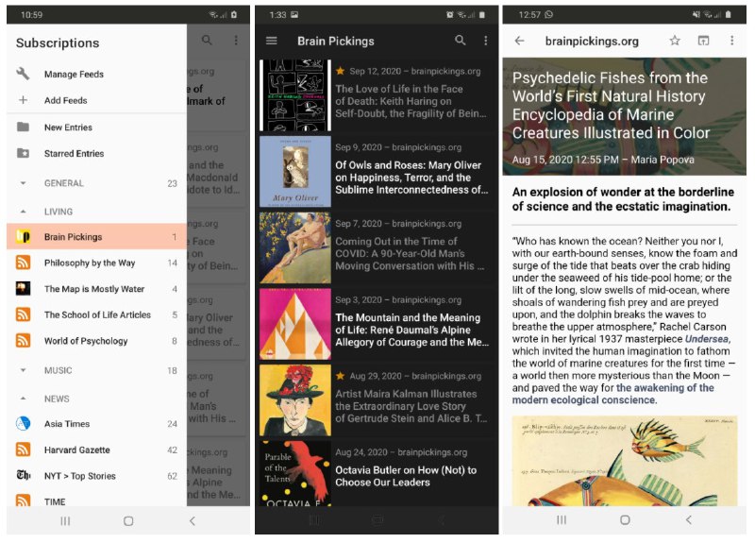Open the Octavia Butler article entry
The image size is (755, 543).
(x=406, y=476)
